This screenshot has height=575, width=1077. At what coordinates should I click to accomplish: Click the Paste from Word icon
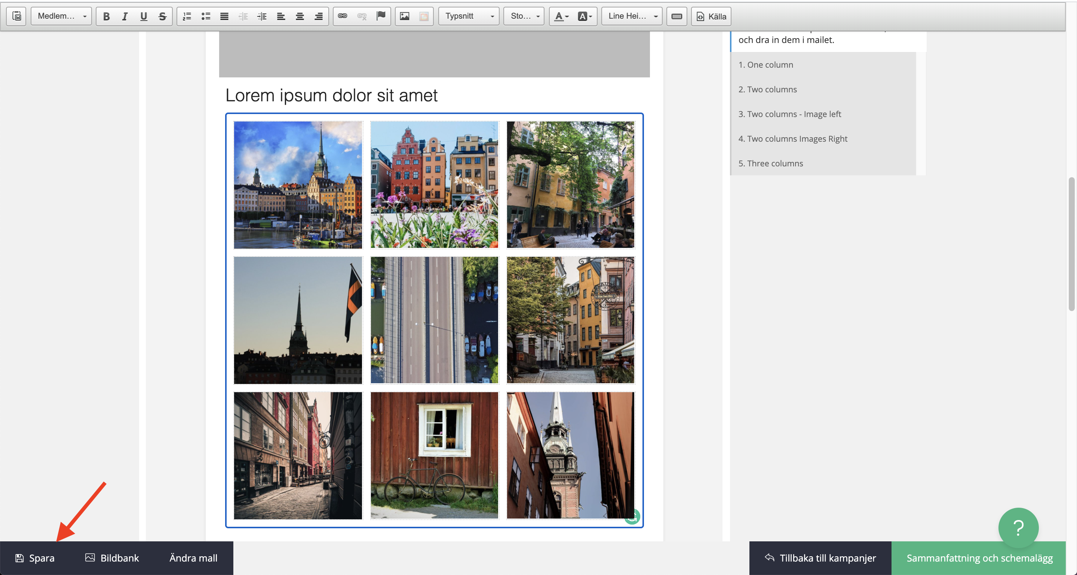click(17, 16)
